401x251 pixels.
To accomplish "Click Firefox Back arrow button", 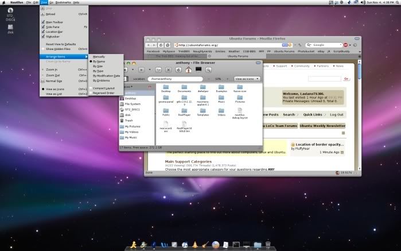I will 149,45.
